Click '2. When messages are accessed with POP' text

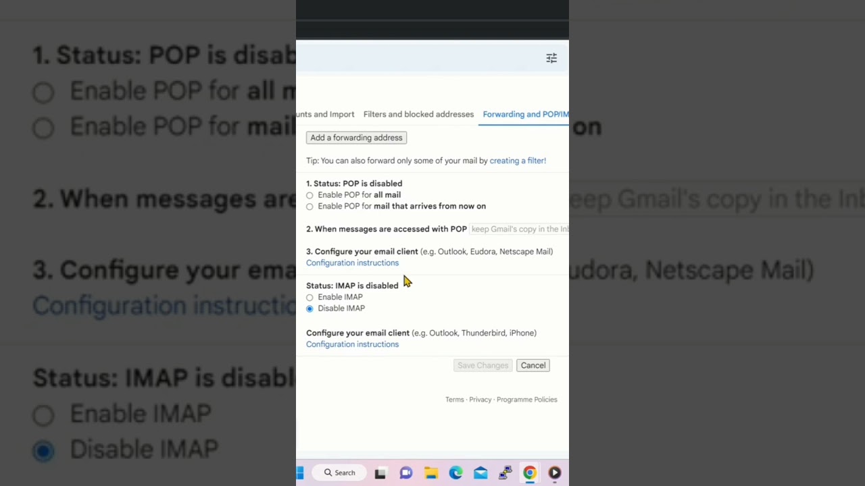coord(387,229)
